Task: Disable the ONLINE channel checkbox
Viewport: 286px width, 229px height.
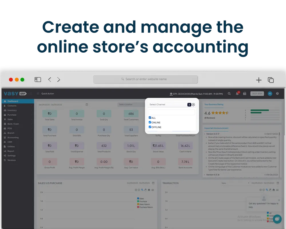Action: (x=150, y=122)
